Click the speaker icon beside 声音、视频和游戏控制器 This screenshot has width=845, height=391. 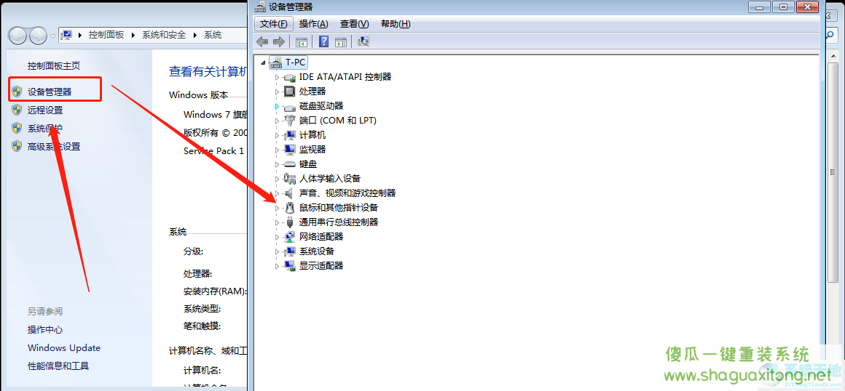290,193
